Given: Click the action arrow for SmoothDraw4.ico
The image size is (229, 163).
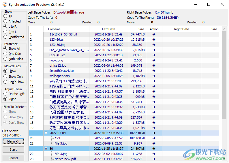Looking at the screenshot, I should [x=154, y=71].
